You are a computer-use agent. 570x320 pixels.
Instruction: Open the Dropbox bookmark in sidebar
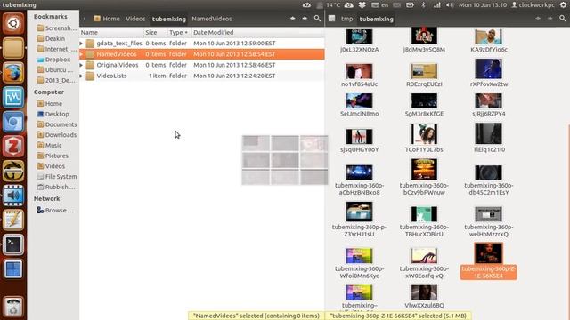[53, 60]
